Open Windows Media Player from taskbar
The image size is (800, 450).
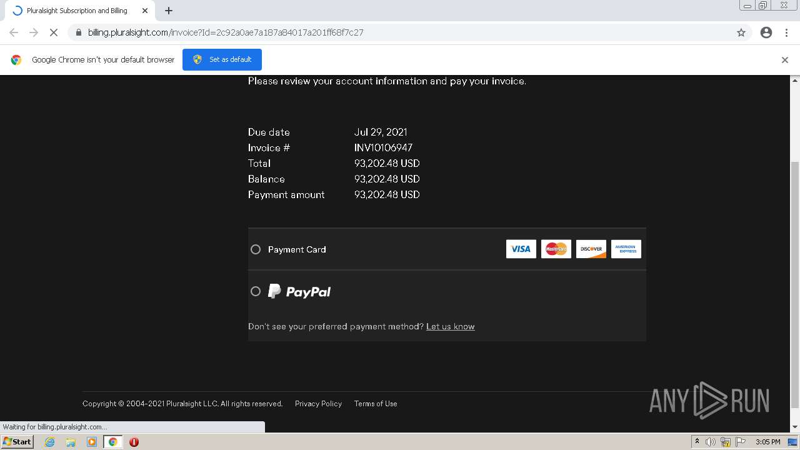(x=92, y=442)
